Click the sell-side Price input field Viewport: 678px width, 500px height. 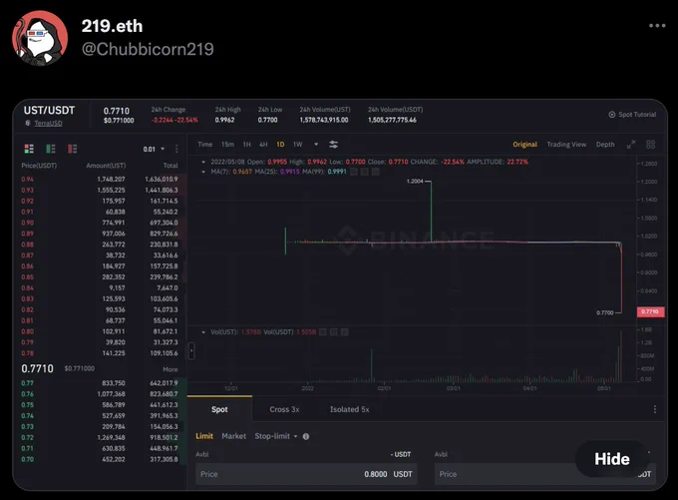pyautogui.click(x=544, y=474)
